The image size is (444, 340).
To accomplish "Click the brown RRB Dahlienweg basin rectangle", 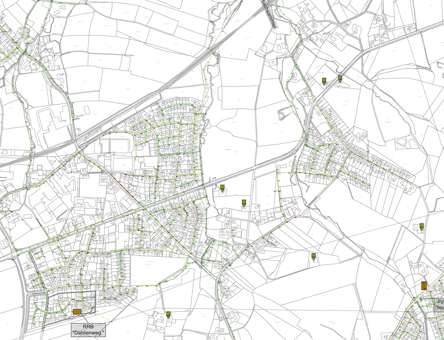I will pyautogui.click(x=77, y=312).
